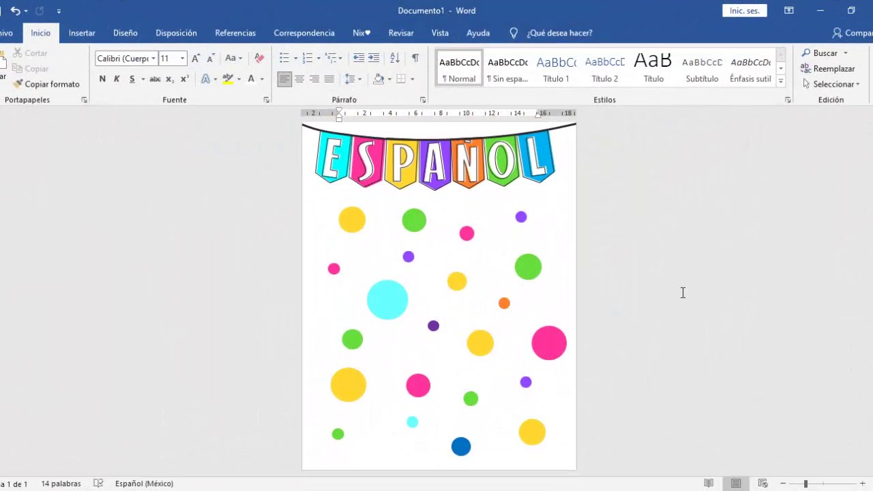
Task: Open Portapapeles dialog launcher
Action: tap(85, 100)
